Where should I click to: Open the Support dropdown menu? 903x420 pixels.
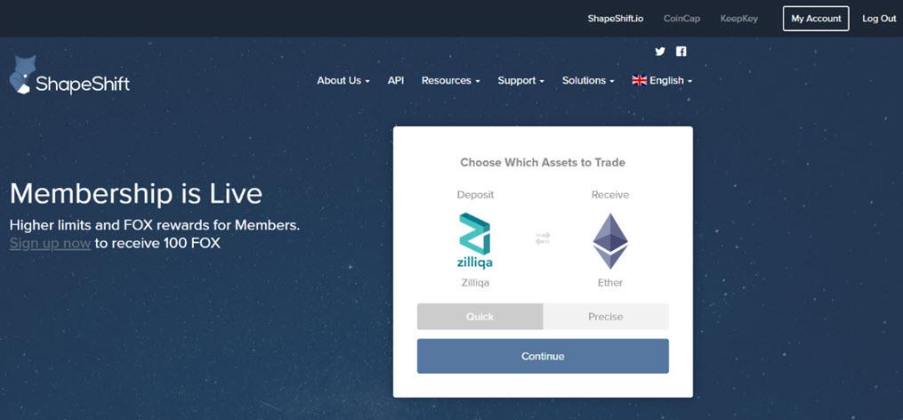coord(520,81)
